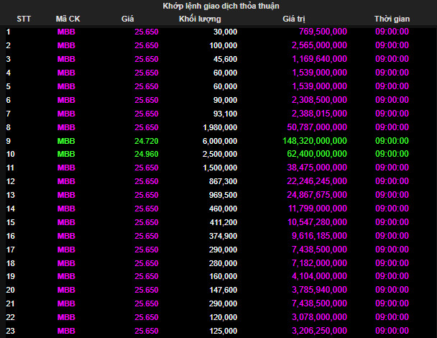
Task: Click the Giá trị column header
Action: pyautogui.click(x=294, y=19)
